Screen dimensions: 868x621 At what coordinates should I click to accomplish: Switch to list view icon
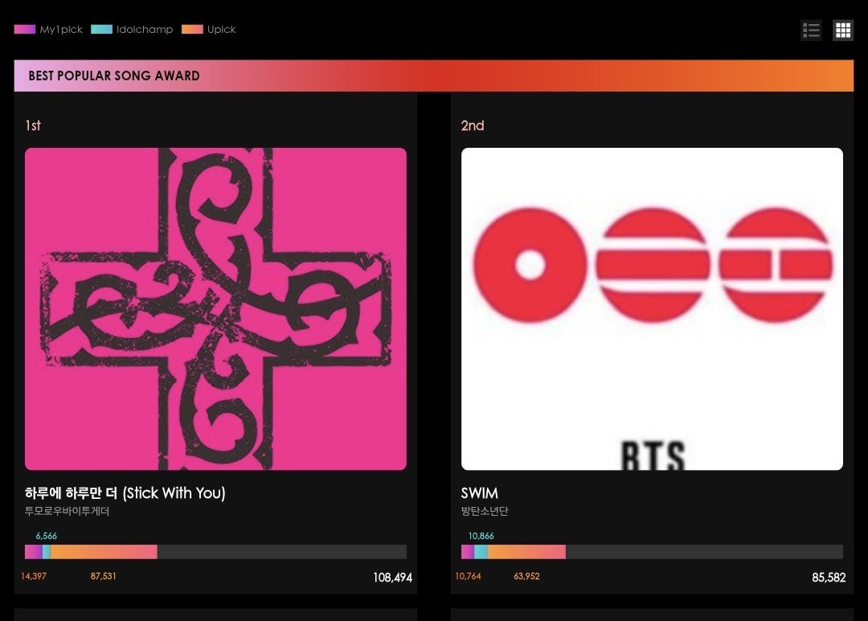coord(811,31)
